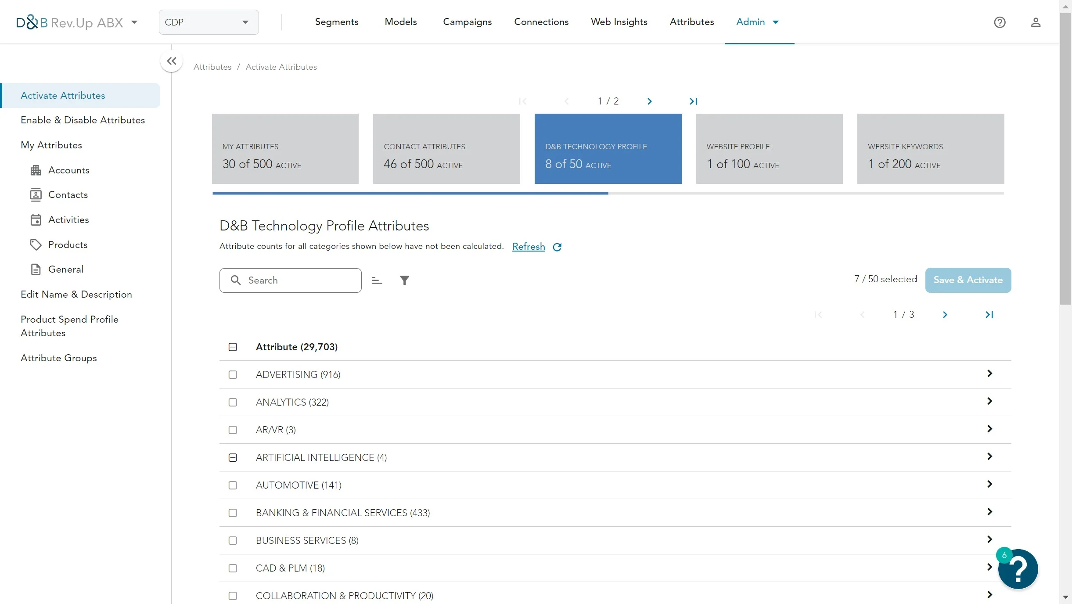1072x604 pixels.
Task: Collapse sidebar with double-chevron icon
Action: click(x=172, y=61)
